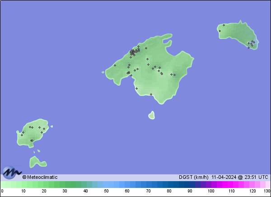Click the legend value 60
Image resolution: width=271 pixels, height=197 pixels.
click(127, 191)
